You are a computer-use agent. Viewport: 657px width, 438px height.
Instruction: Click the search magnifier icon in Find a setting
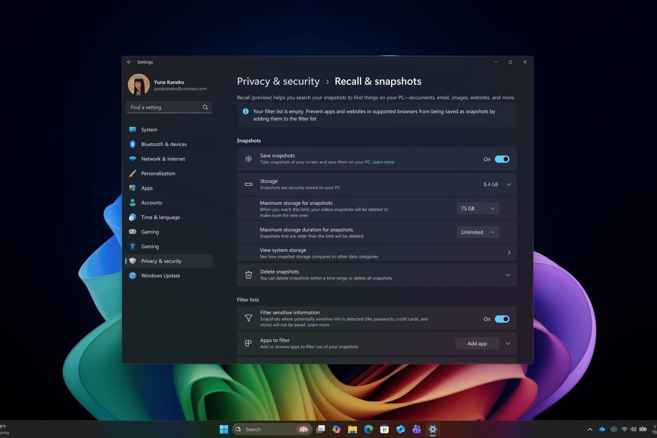pyautogui.click(x=205, y=108)
